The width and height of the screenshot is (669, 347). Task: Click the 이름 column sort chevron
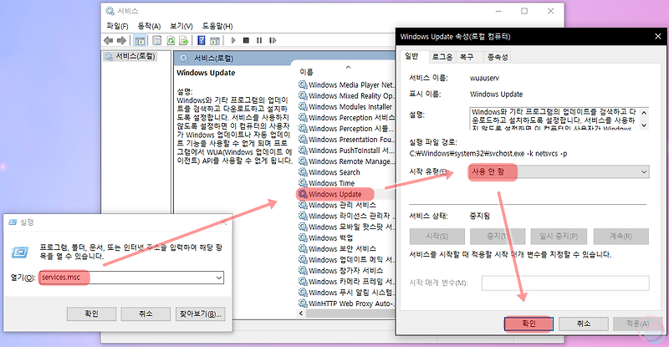pyautogui.click(x=348, y=67)
